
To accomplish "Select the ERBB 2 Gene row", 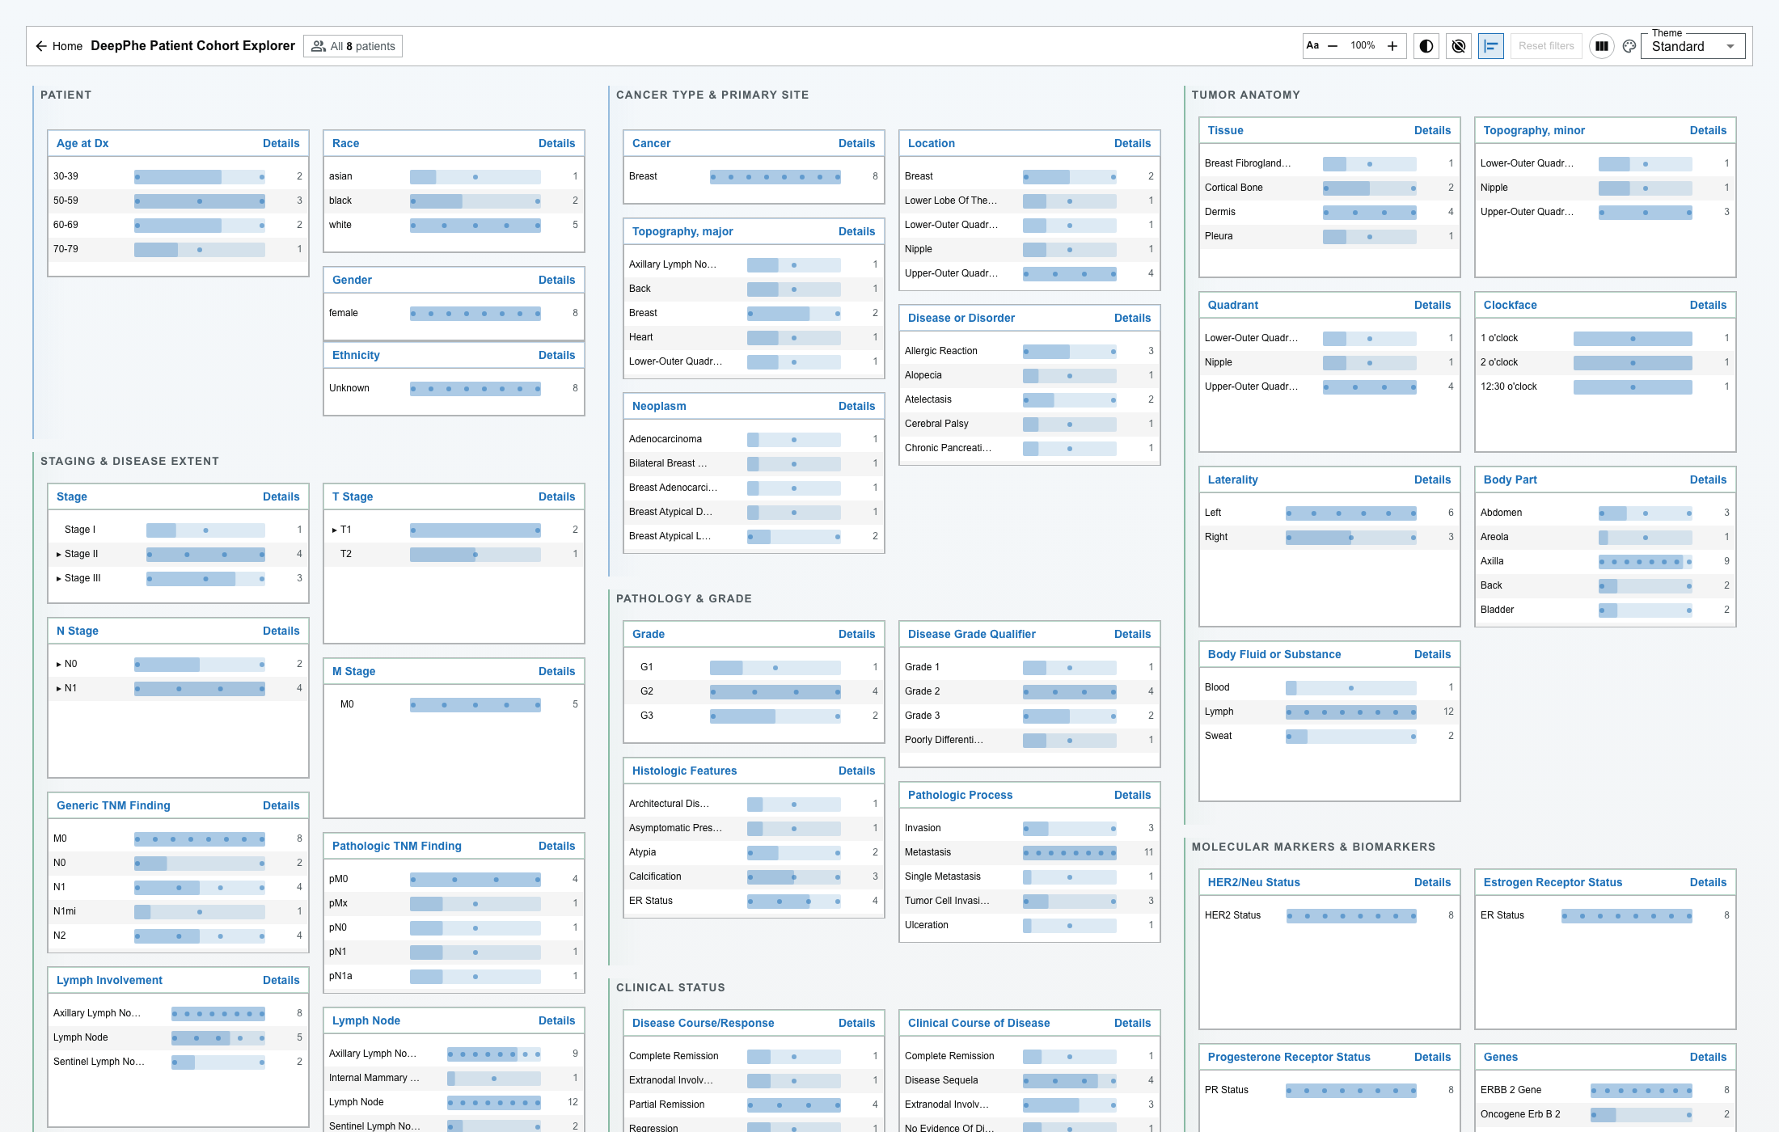I will point(1605,1090).
